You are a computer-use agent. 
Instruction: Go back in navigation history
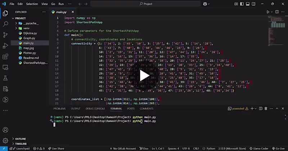tap(80, 4)
